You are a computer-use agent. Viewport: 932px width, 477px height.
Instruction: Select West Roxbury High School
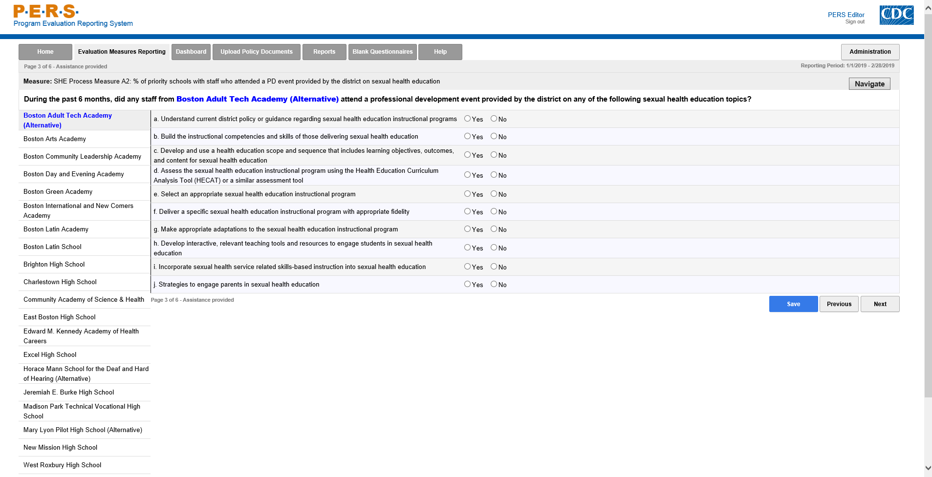click(85, 465)
